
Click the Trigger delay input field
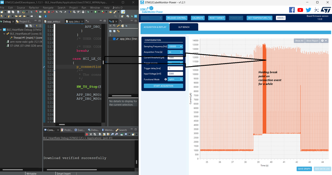175,68
